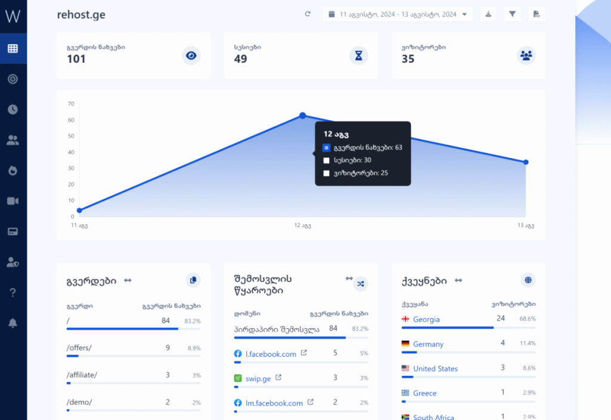This screenshot has height=420, width=611.
Task: Open the heatmap flame icon in sidebar
Action: (13, 170)
